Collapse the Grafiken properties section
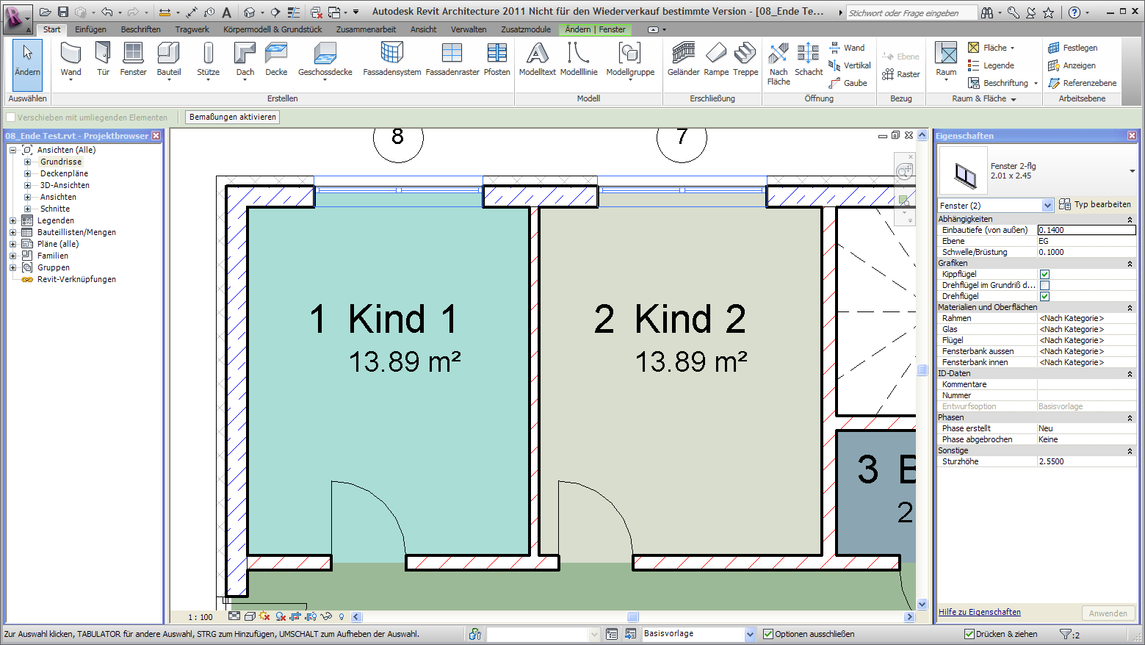This screenshot has height=645, width=1145. 1130,262
